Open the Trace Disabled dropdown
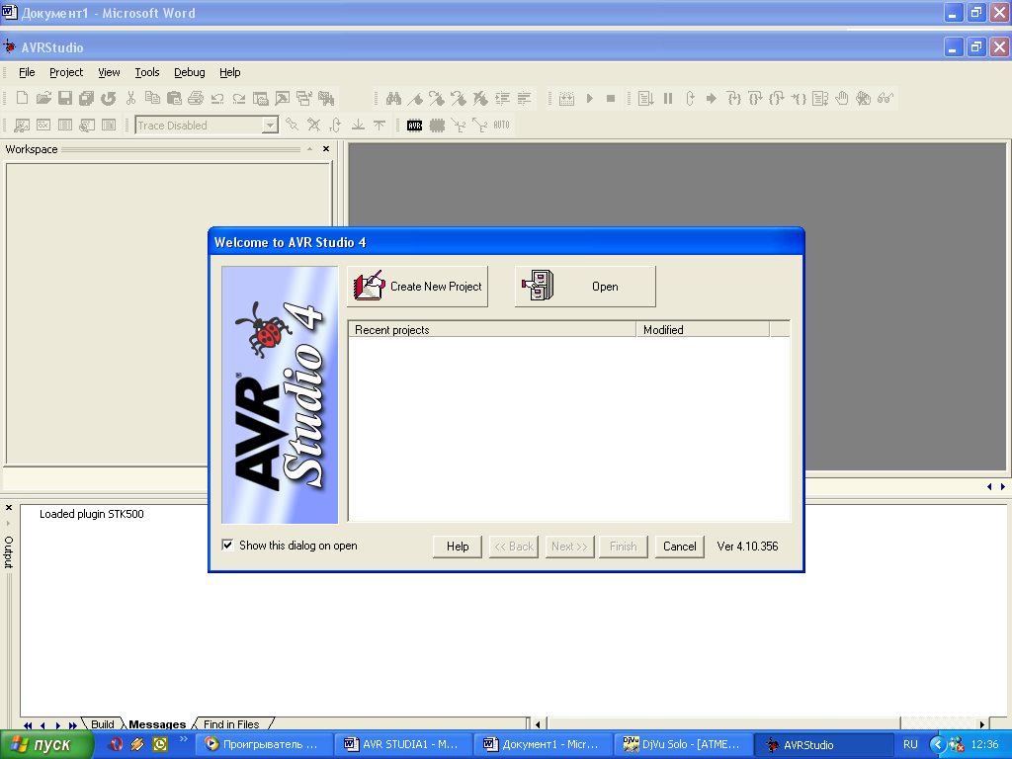This screenshot has height=759, width=1012. [270, 126]
